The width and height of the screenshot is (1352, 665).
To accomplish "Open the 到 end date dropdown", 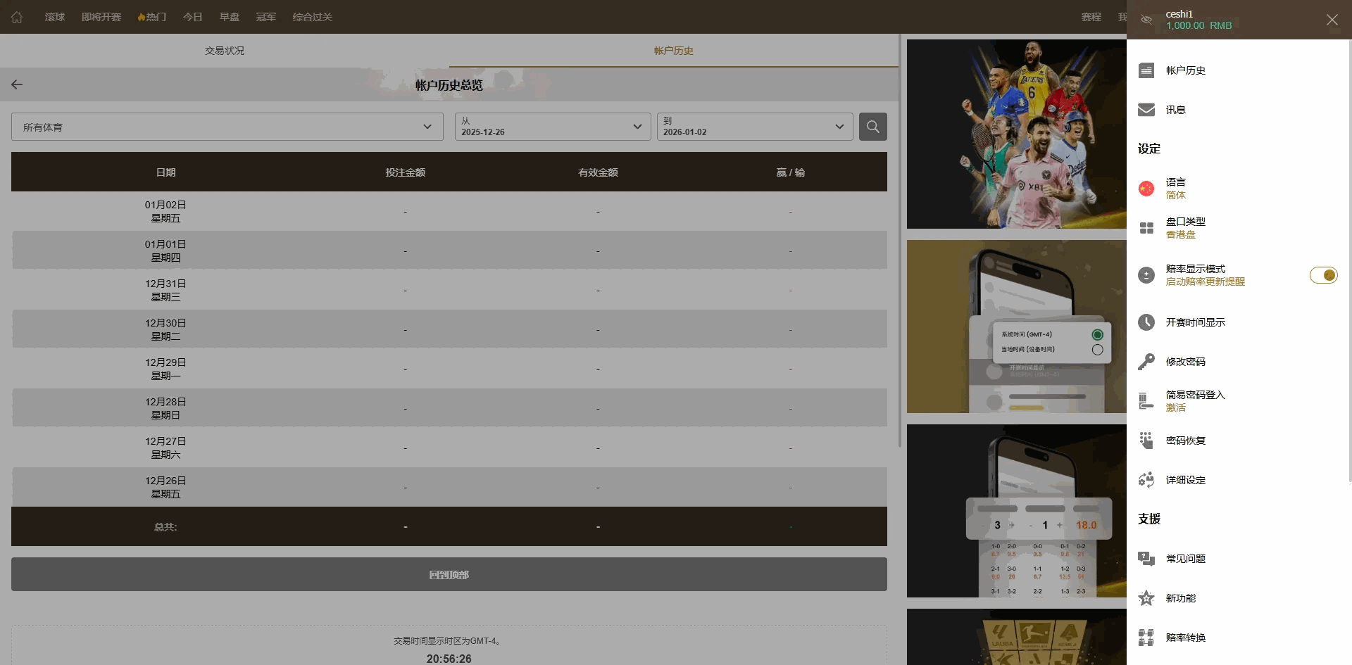I will (754, 127).
